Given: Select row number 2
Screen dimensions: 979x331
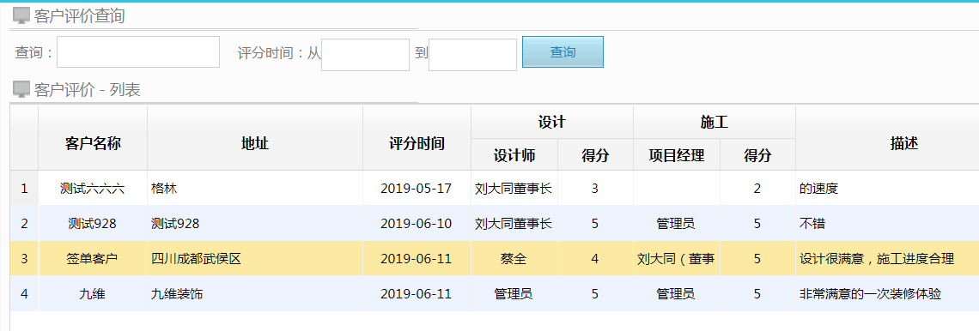Looking at the screenshot, I should click(x=24, y=223).
